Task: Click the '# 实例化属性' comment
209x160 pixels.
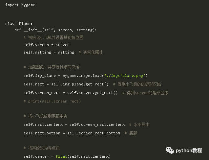Action: [91, 52]
